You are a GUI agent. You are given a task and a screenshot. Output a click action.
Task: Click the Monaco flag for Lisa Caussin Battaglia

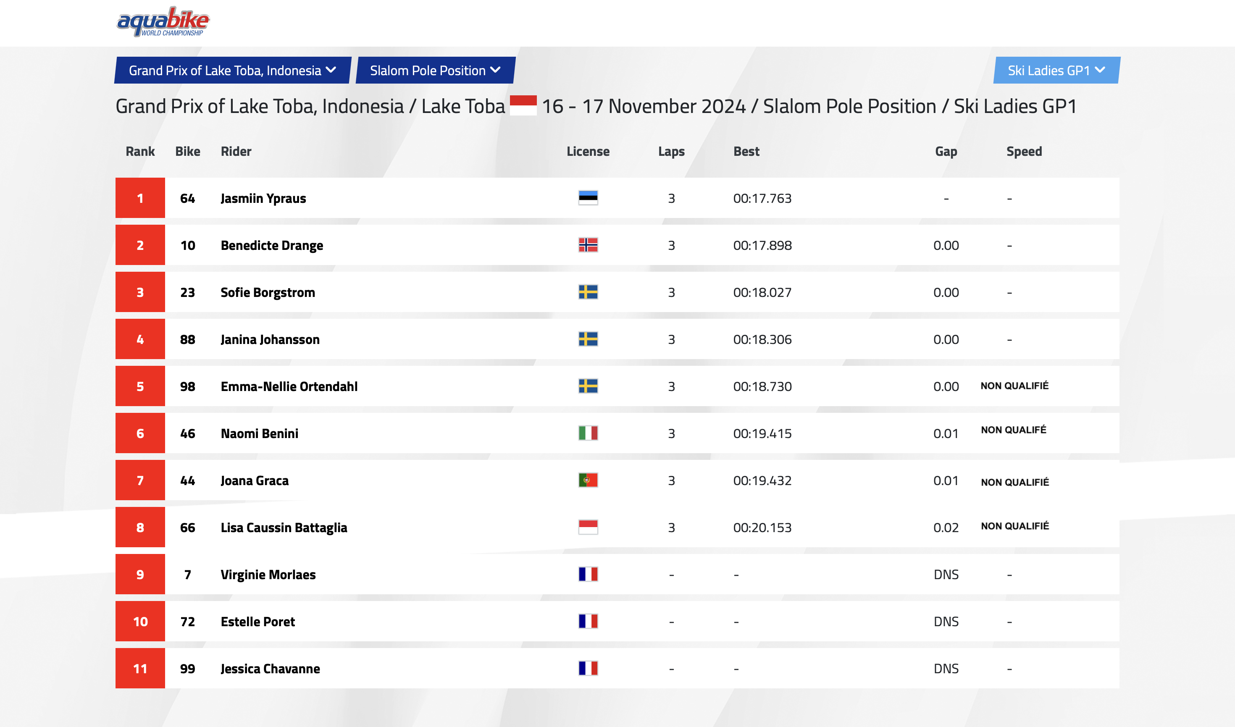[x=588, y=527]
